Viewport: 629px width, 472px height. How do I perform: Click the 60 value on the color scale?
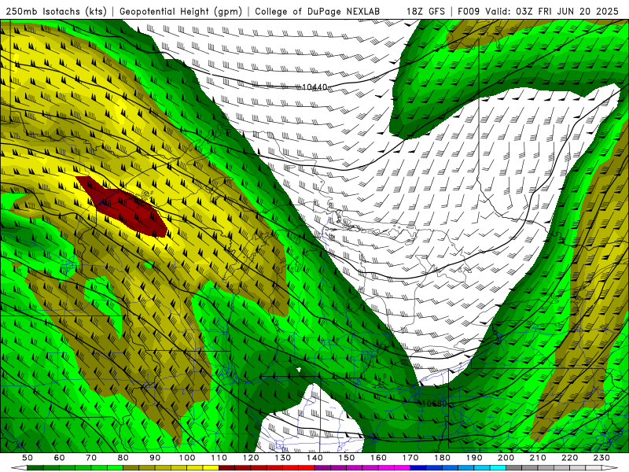[60, 458]
